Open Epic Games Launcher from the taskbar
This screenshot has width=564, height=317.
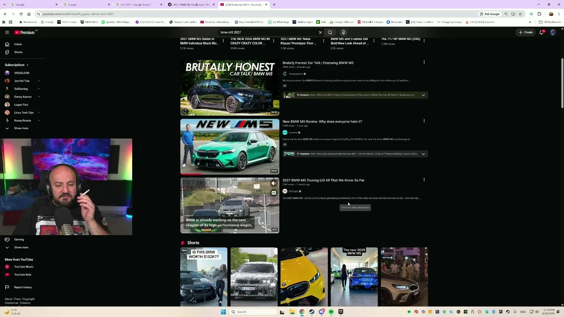click(x=341, y=312)
